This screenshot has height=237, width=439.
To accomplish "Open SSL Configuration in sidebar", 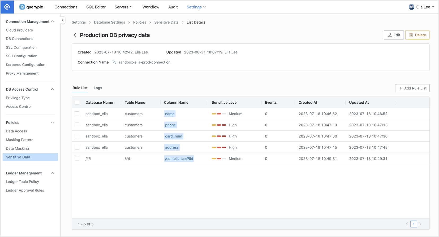I will 21,47.
